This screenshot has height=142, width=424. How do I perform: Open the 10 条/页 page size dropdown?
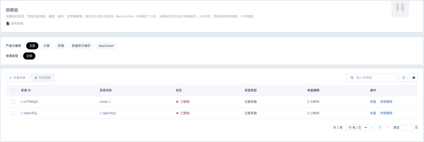click(358, 128)
